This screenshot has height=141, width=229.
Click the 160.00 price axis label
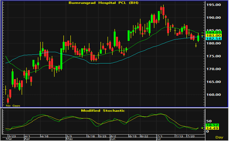coord(214,95)
